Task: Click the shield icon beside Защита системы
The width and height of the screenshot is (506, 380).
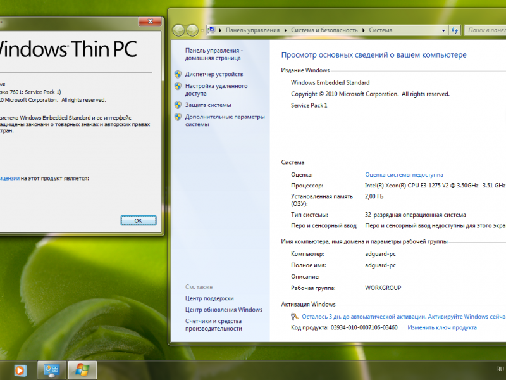Action: pyautogui.click(x=178, y=105)
